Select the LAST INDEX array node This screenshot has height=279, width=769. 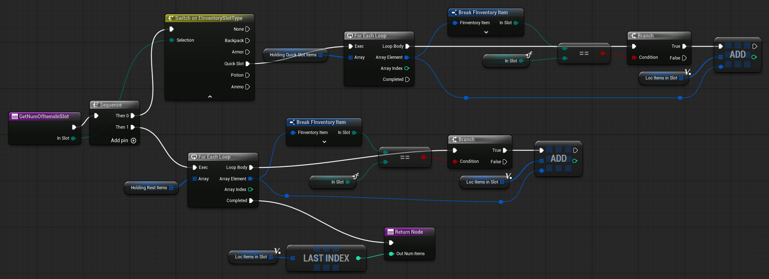[326, 258]
